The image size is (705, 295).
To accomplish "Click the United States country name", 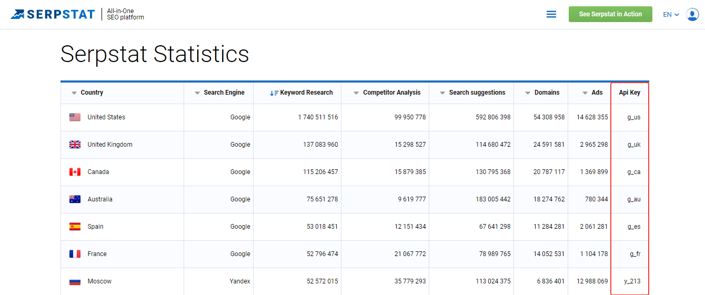I will (x=106, y=117).
